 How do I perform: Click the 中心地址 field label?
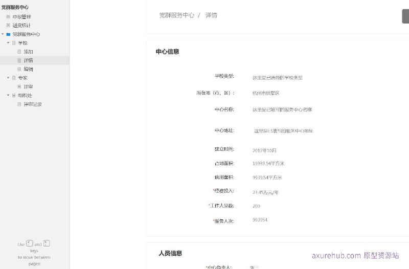pos(224,130)
